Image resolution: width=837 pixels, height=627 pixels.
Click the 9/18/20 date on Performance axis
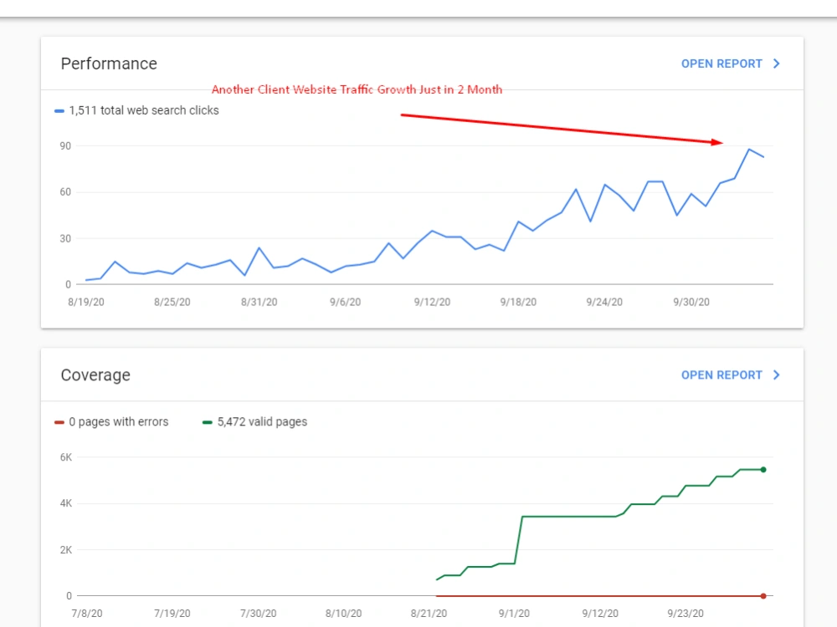coord(518,303)
